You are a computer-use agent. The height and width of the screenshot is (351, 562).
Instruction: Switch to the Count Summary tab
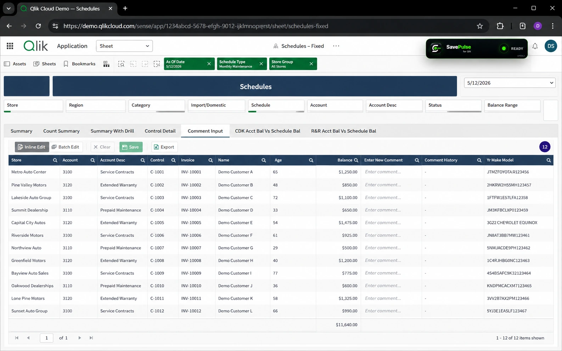[x=61, y=131]
